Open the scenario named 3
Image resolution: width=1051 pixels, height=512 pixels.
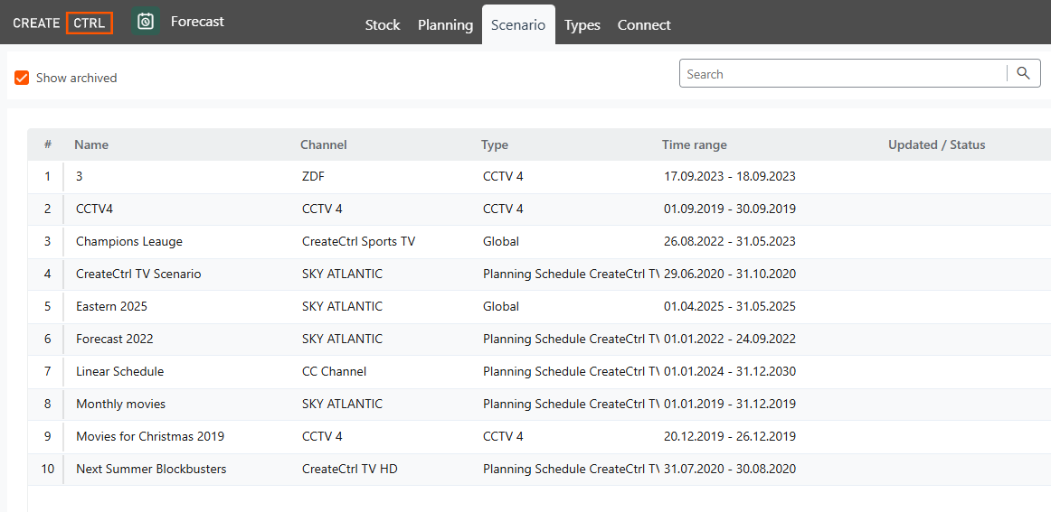pyautogui.click(x=80, y=177)
